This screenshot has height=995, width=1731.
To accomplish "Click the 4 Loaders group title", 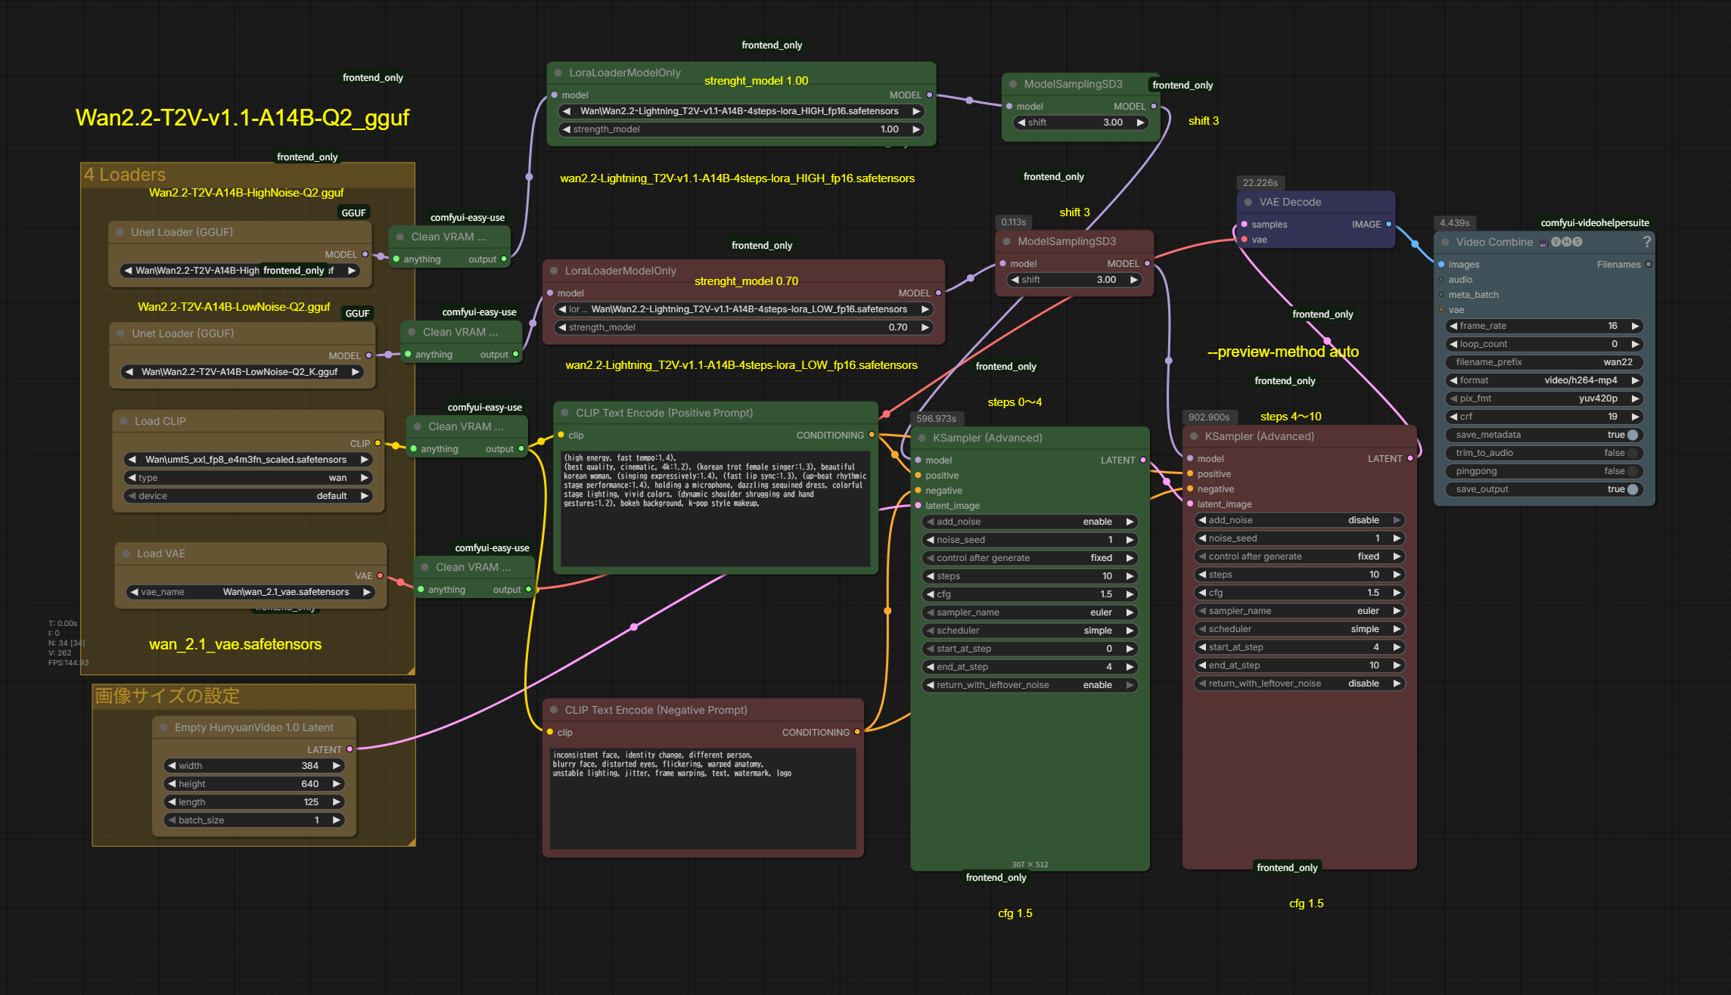I will coord(125,175).
